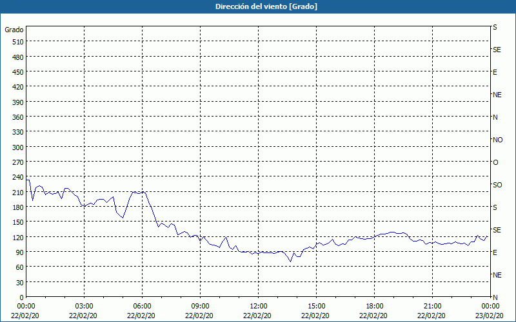Click the 450 y-axis value
This screenshot has height=322, width=516.
tap(18, 72)
